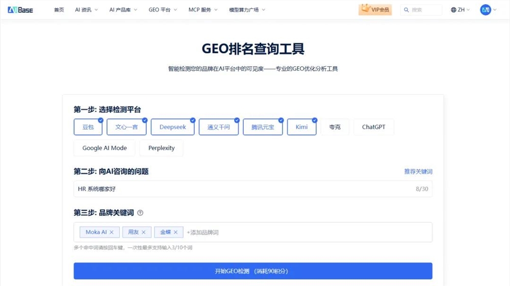
Task: Expand the MCP 服务 menu
Action: (203, 10)
